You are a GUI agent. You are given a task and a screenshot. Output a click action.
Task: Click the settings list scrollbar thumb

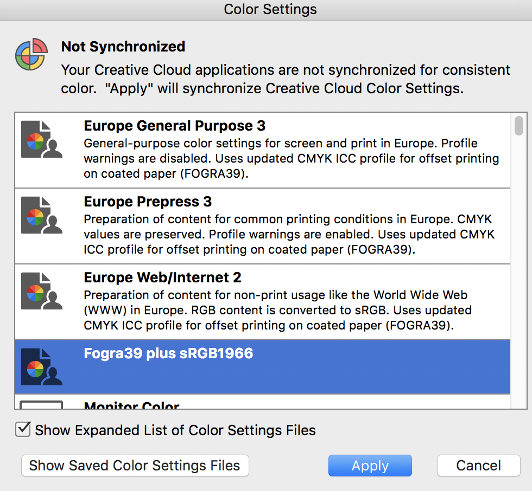[519, 126]
